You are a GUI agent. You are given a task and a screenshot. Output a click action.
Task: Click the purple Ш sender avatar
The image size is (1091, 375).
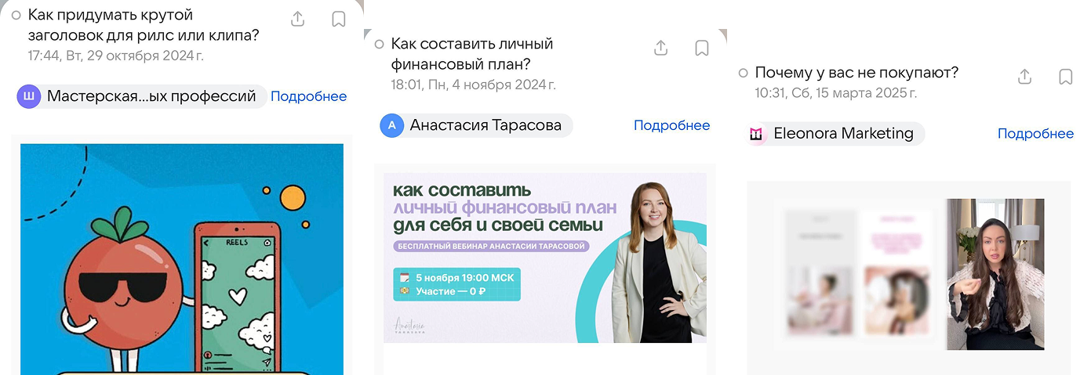(28, 96)
